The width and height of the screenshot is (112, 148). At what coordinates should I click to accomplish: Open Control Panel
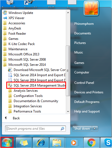(84, 83)
